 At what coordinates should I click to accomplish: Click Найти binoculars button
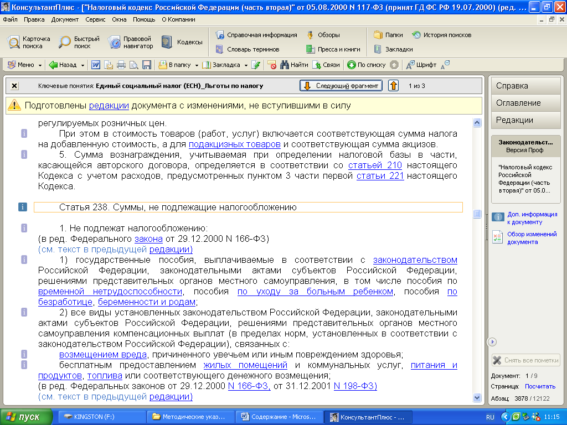coord(294,65)
